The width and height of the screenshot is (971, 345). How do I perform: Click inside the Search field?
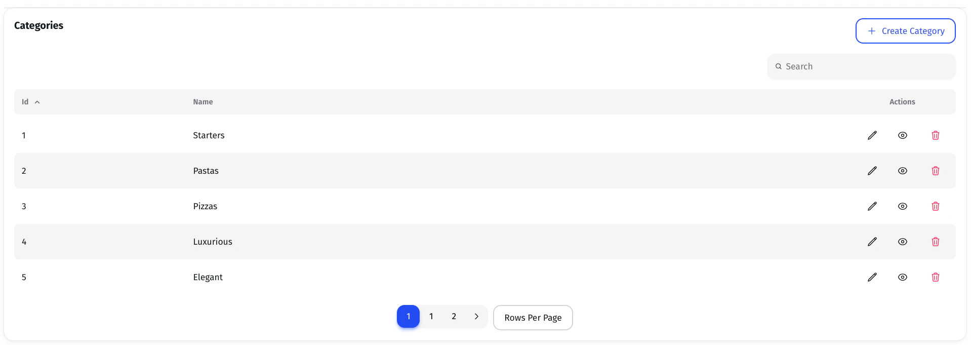point(861,66)
